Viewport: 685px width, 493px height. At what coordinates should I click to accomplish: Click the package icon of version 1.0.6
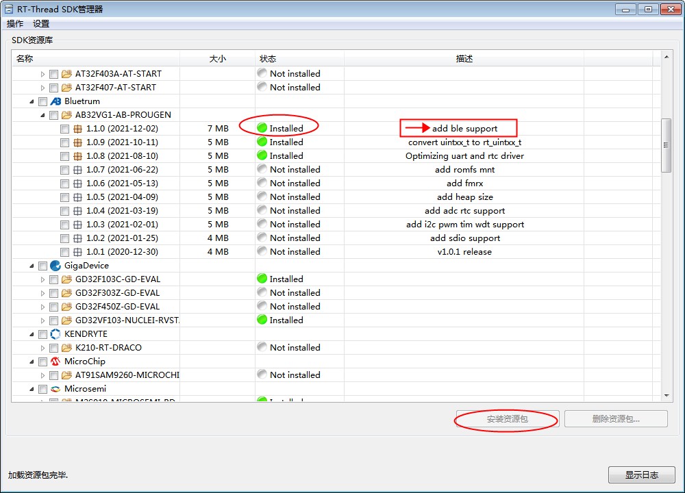point(77,184)
